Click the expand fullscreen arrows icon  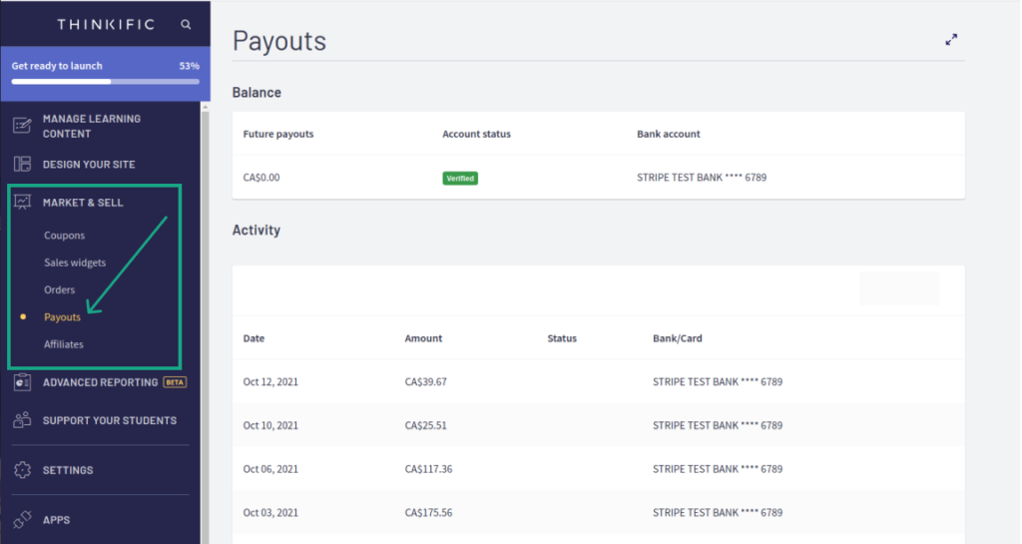[x=951, y=40]
